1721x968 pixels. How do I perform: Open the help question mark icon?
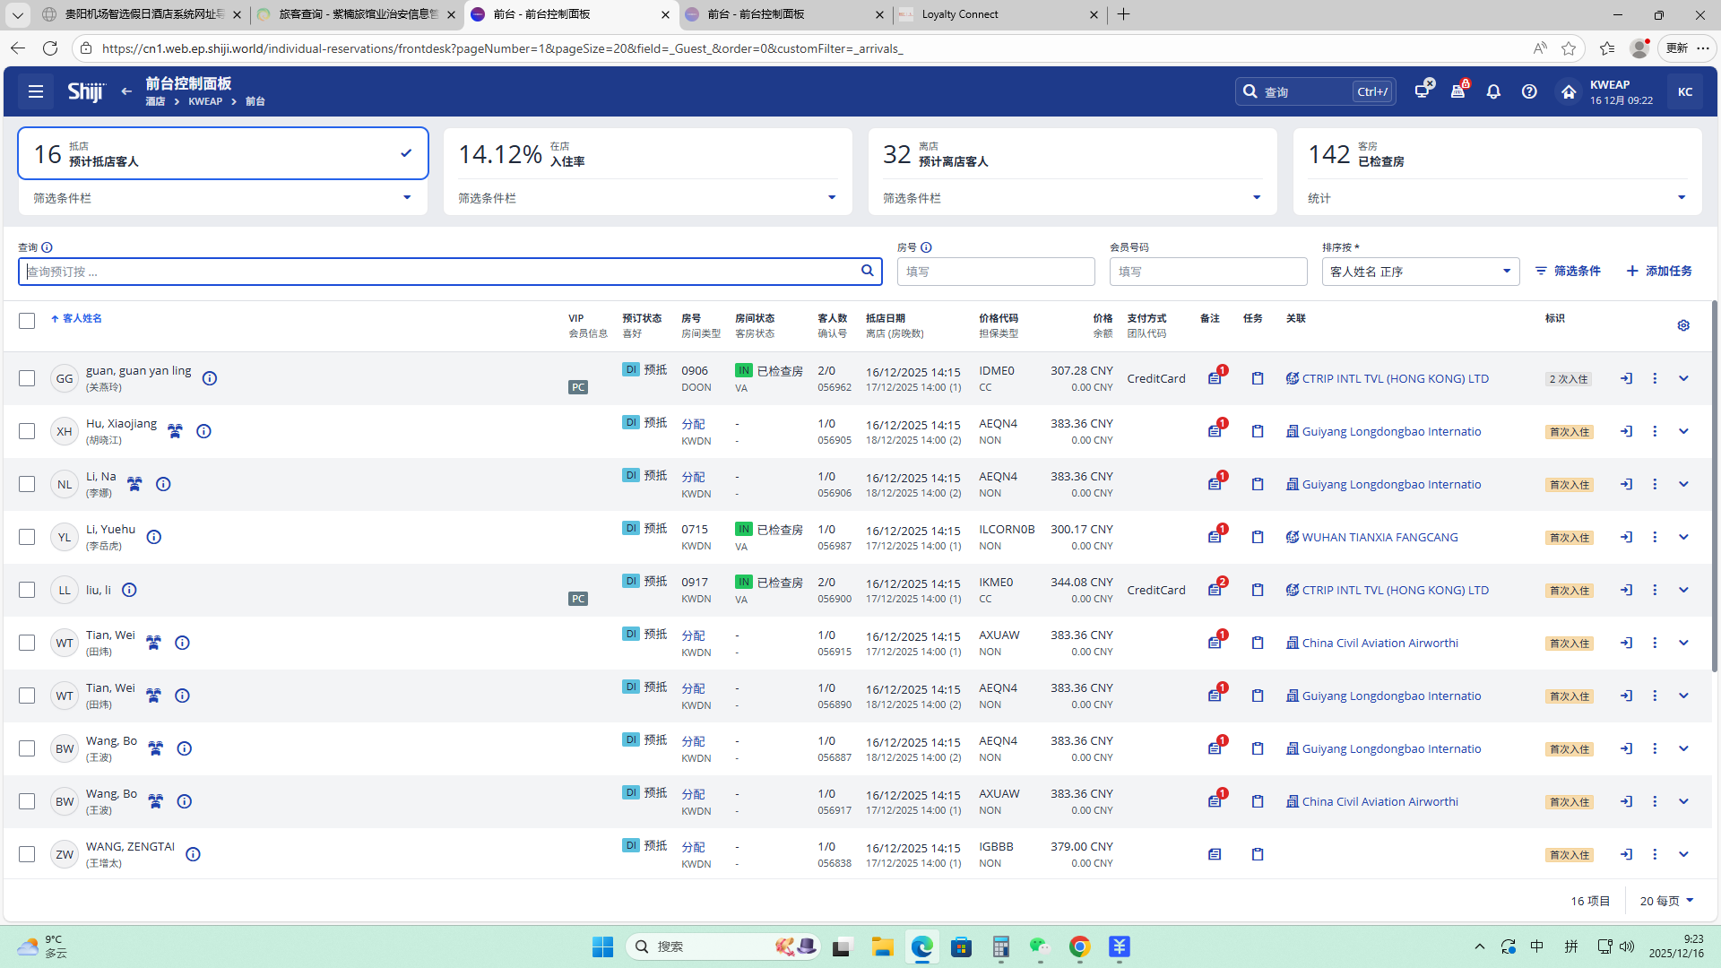(x=1529, y=91)
